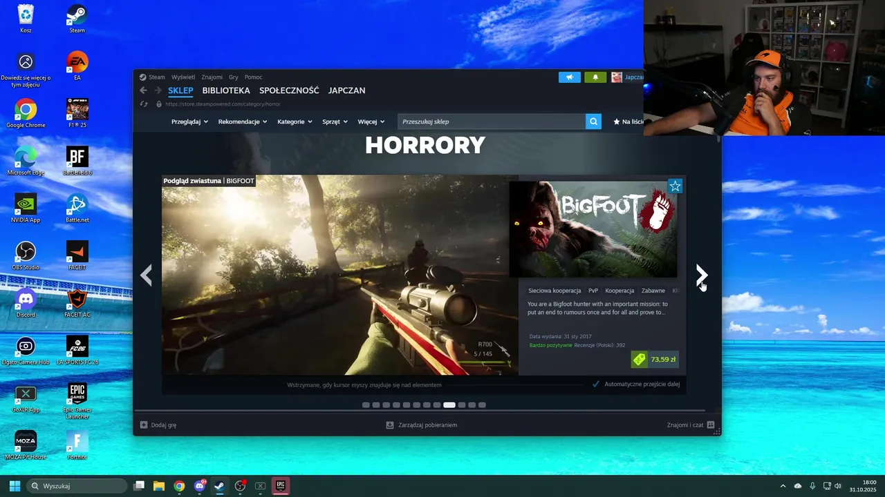This screenshot has height=497, width=885.
Task: Open Google Chrome desktop shortcut
Action: tap(26, 113)
